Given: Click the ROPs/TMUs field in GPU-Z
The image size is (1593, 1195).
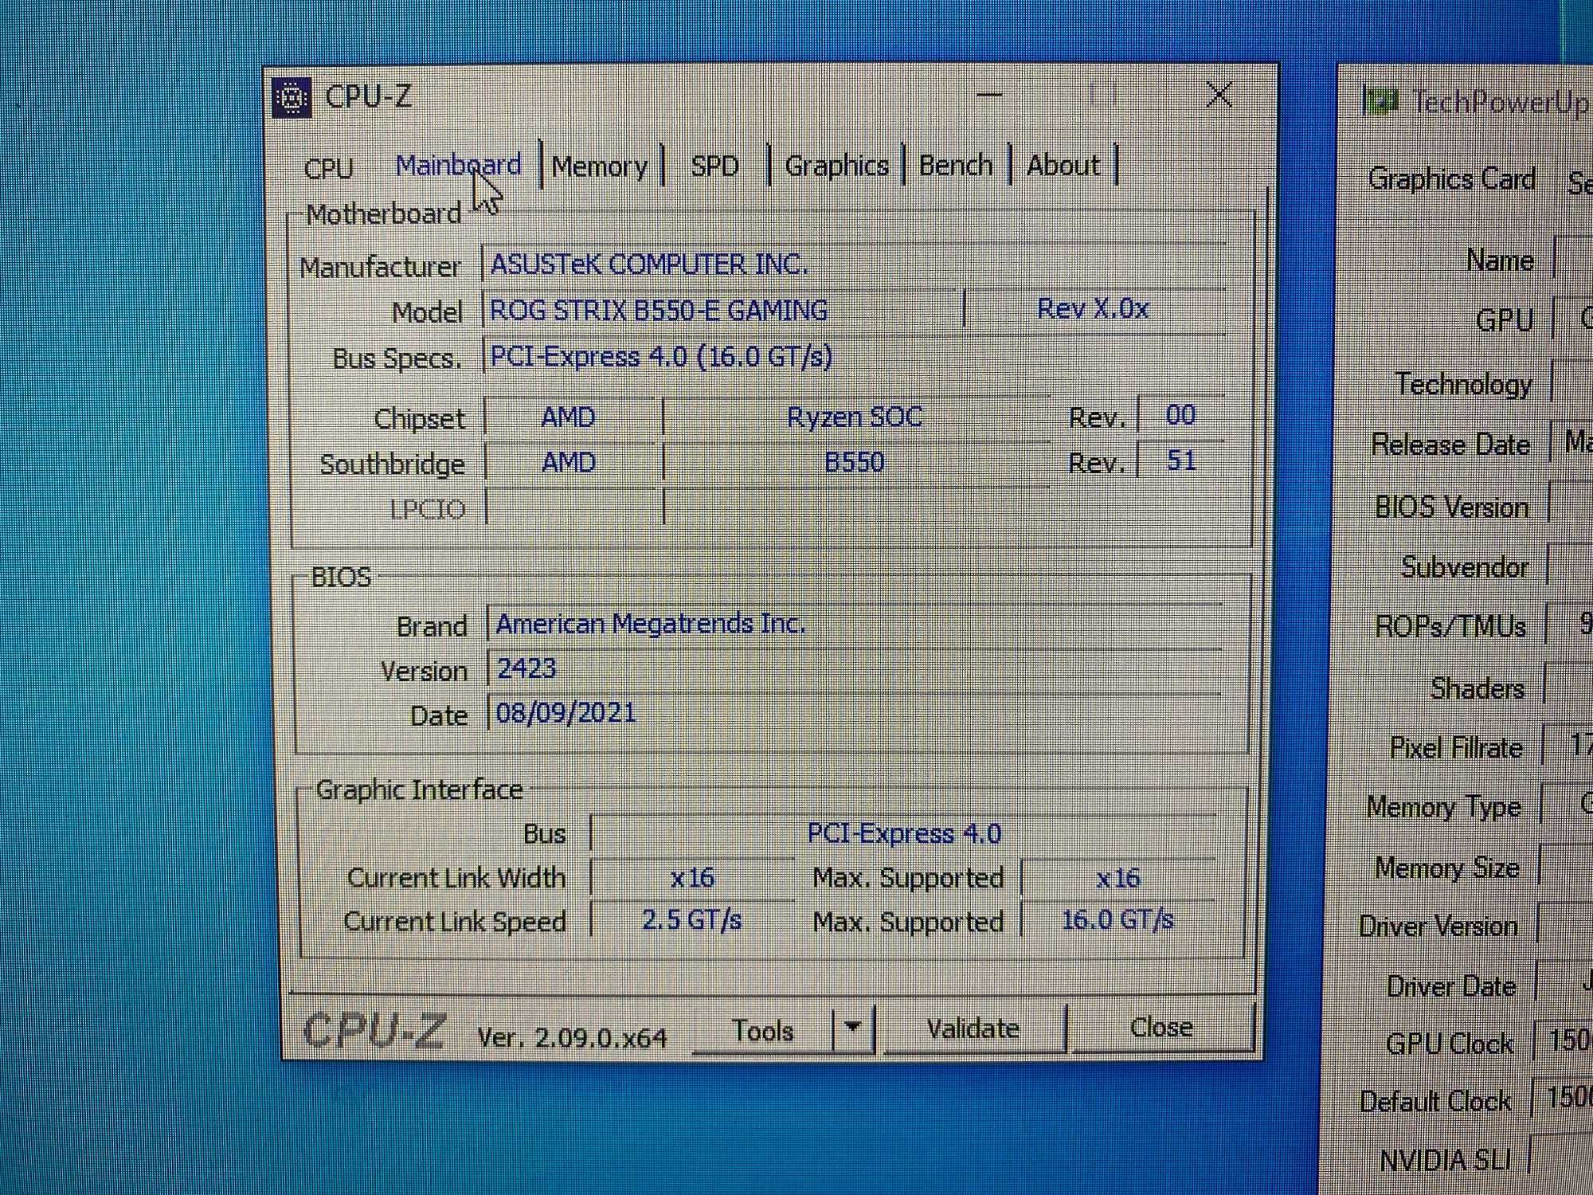Looking at the screenshot, I should point(1569,625).
